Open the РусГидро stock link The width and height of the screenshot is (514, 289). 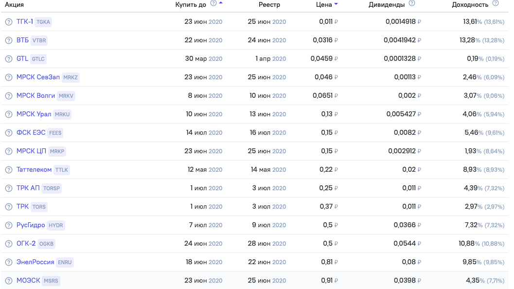click(x=31, y=225)
